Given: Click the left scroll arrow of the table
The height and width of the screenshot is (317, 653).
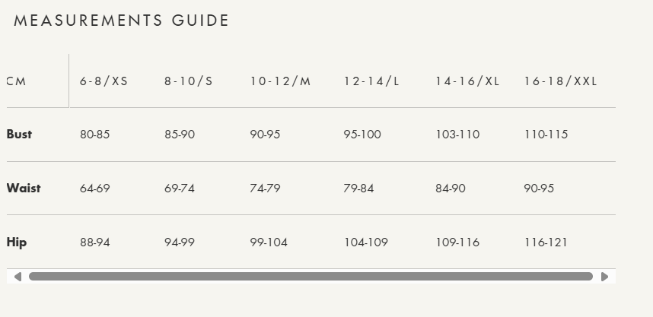Looking at the screenshot, I should click(x=18, y=277).
